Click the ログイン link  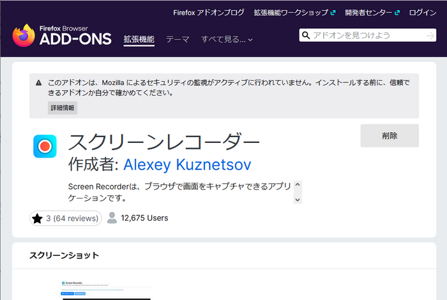[423, 13]
